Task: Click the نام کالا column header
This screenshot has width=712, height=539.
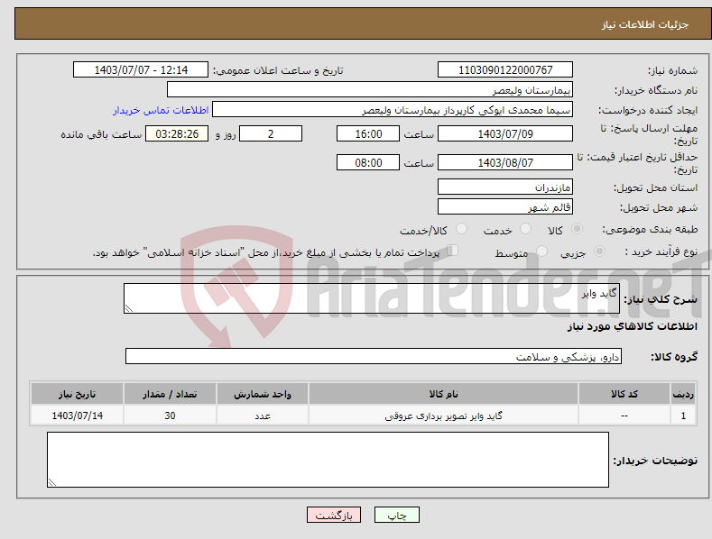Action: click(443, 394)
